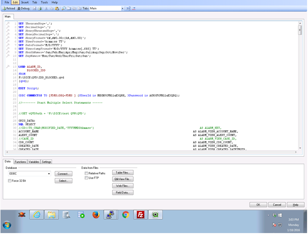The width and height of the screenshot is (308, 234).
Task: Click the vertical scrollbar down arrow
Action: coord(300,148)
